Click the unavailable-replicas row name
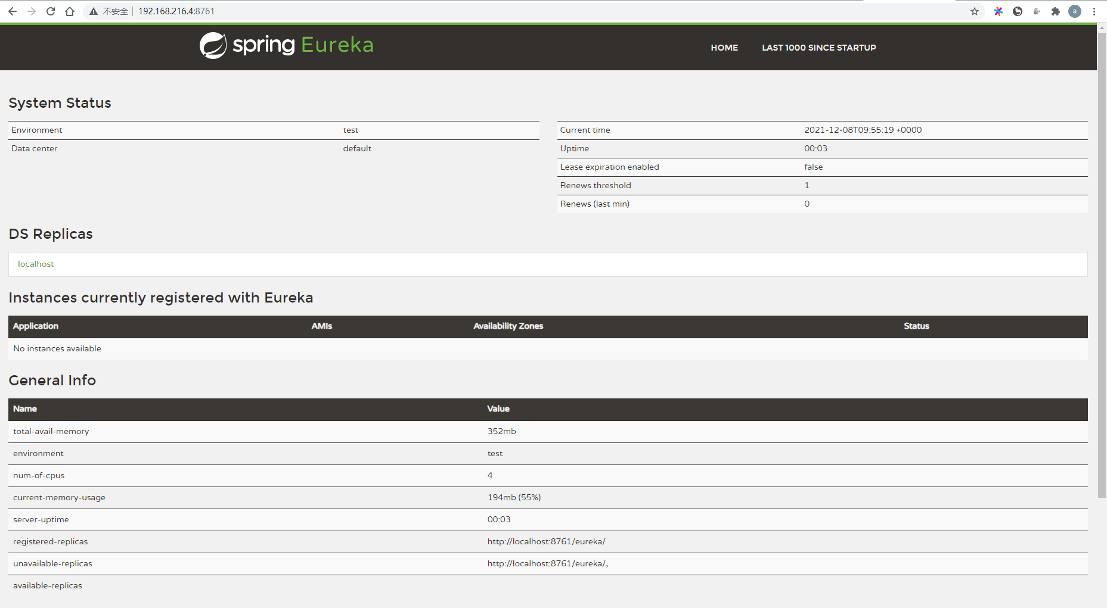The image size is (1107, 608). (x=52, y=564)
